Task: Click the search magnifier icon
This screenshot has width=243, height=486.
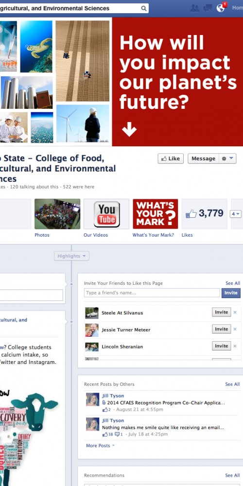Action: pyautogui.click(x=144, y=8)
